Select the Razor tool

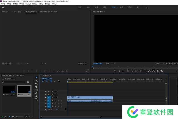point(36,87)
